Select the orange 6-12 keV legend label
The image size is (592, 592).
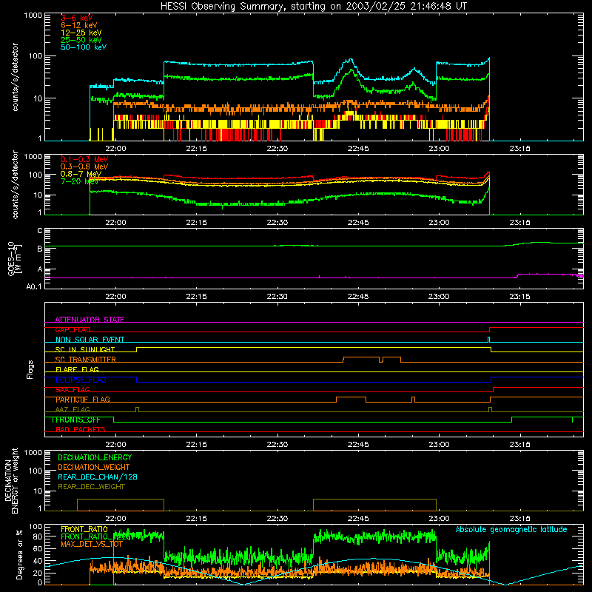tap(79, 25)
